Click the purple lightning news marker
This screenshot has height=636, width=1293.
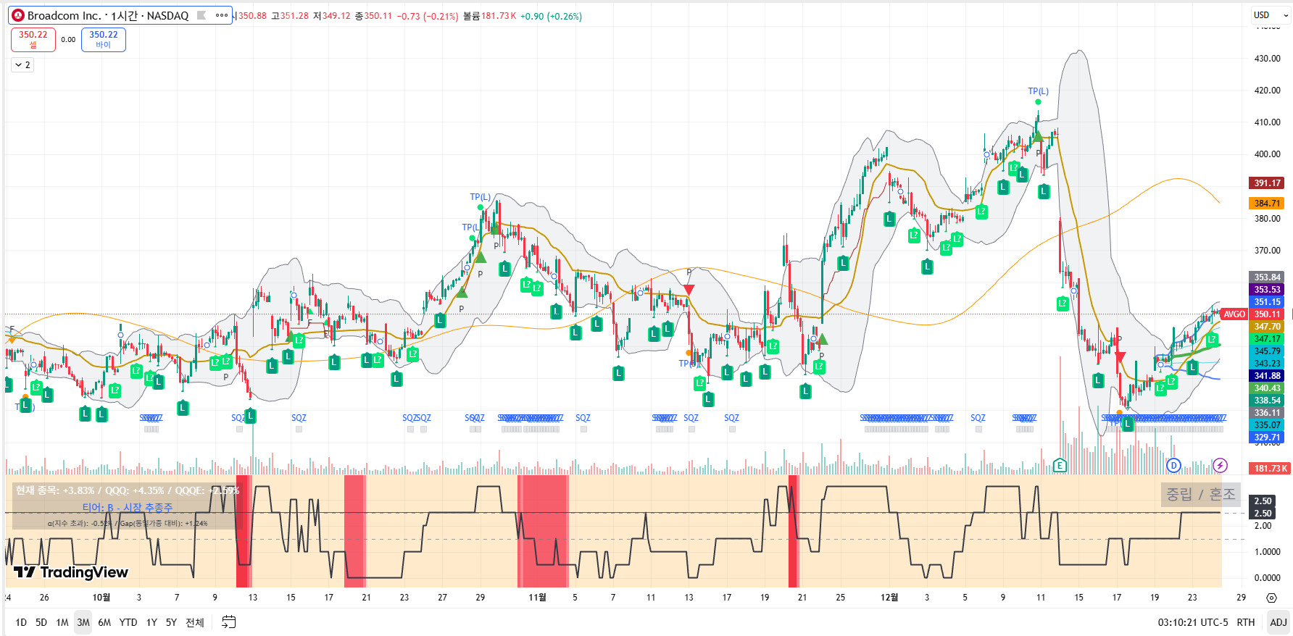click(1221, 466)
